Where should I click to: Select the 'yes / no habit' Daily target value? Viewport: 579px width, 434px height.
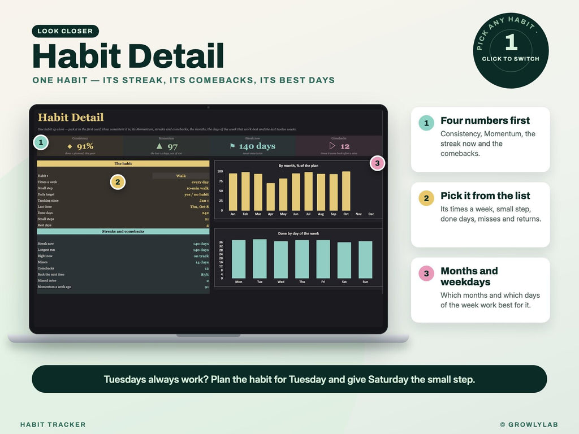[x=196, y=194]
